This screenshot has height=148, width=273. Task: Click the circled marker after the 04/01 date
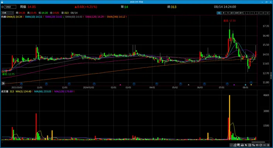(x=157, y=84)
